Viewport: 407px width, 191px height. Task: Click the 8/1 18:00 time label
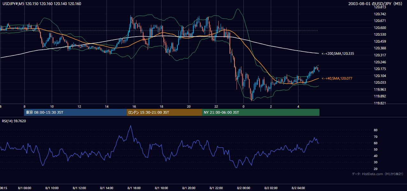click(x=161, y=188)
